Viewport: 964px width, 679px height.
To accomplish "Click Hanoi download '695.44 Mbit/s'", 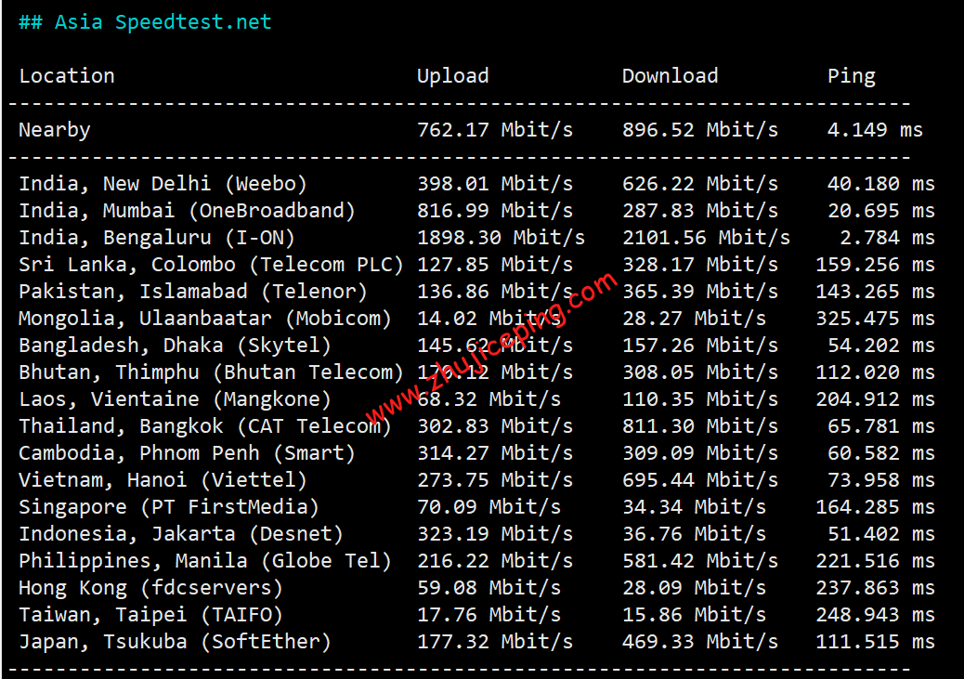I will click(x=700, y=479).
